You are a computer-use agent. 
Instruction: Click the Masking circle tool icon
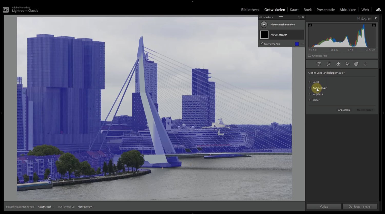356,64
